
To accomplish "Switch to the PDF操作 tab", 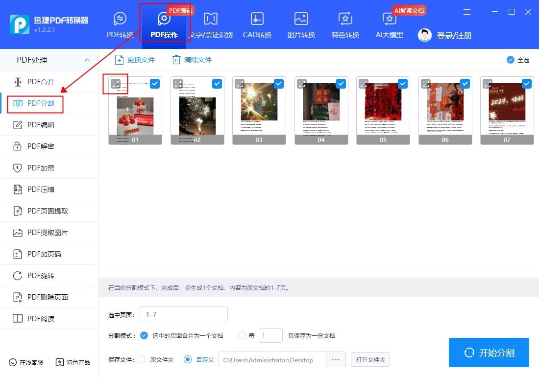I will [x=165, y=24].
